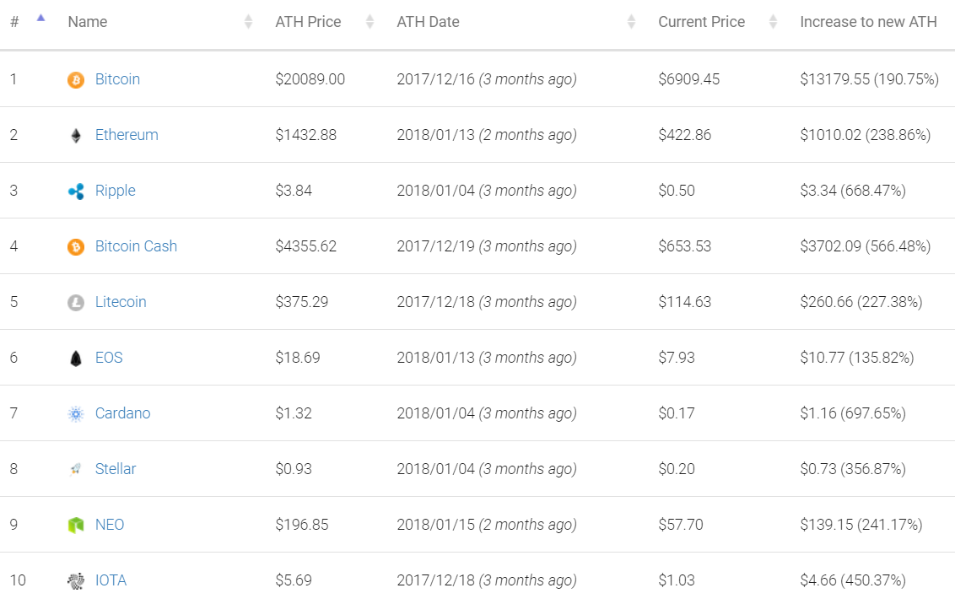Click the Stellar rocket icon
This screenshot has width=955, height=604.
point(76,470)
